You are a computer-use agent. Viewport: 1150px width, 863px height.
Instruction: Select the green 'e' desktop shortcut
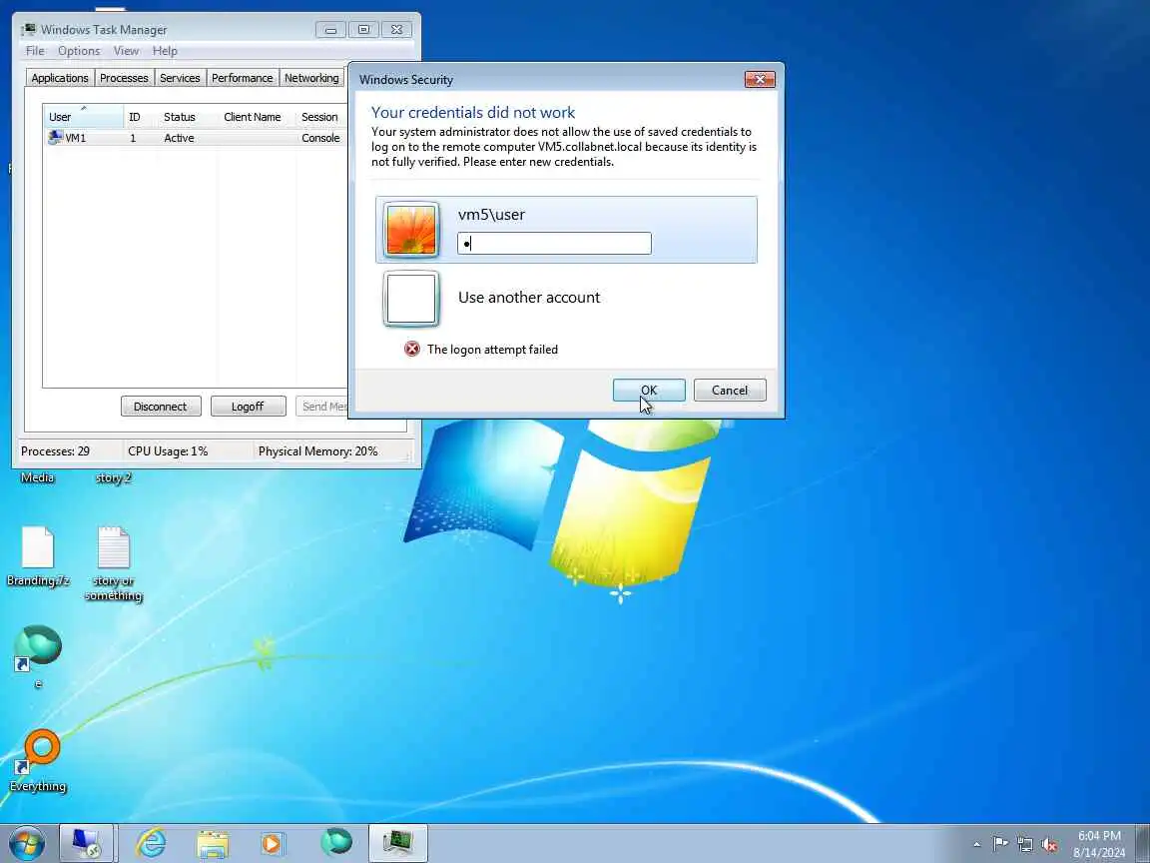(37, 655)
